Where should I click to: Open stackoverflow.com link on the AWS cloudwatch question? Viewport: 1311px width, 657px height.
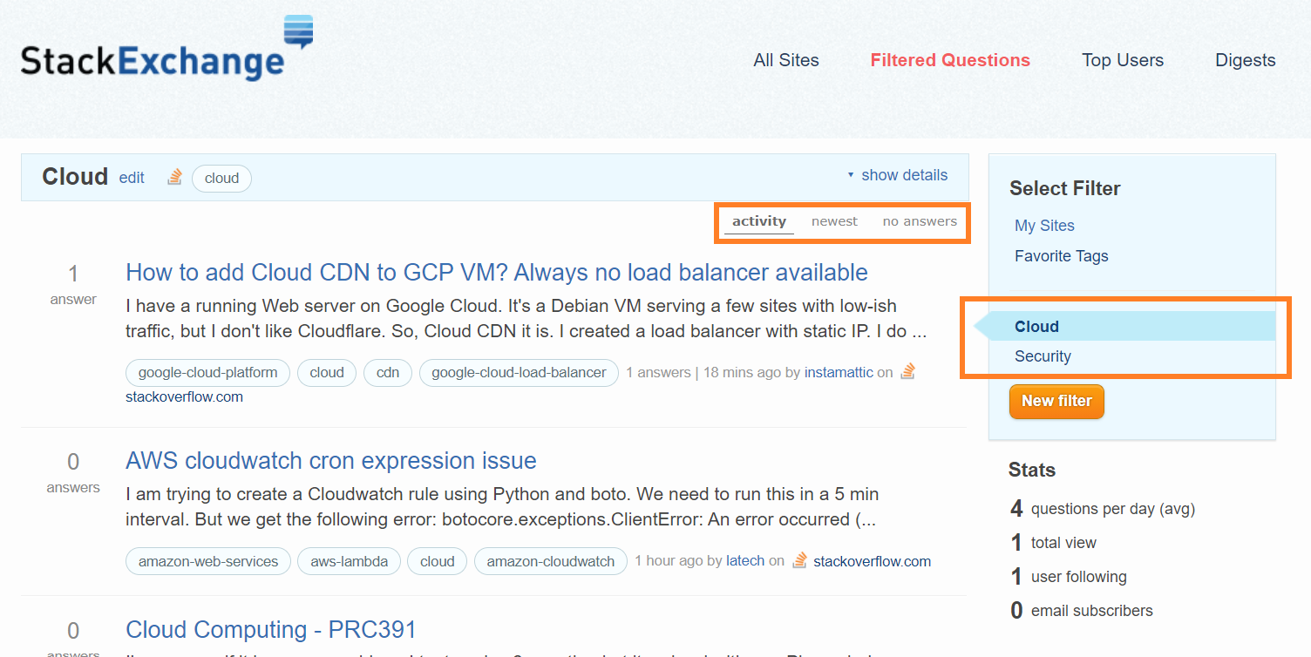tap(872, 561)
